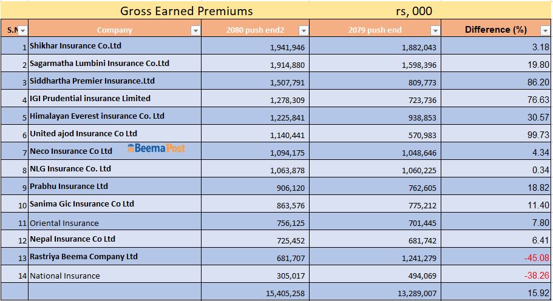Screen dimensions: 553x301
Task: Open the Company column filter dropdown
Action: click(195, 30)
